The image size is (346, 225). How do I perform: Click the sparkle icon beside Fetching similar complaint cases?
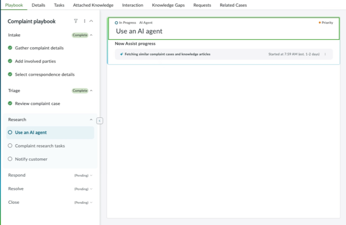tap(121, 54)
